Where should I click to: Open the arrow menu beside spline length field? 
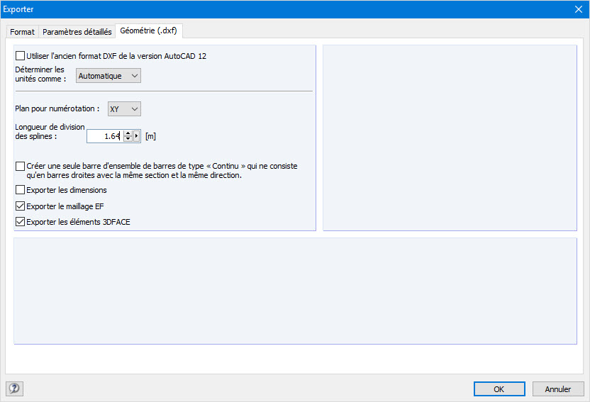[137, 136]
